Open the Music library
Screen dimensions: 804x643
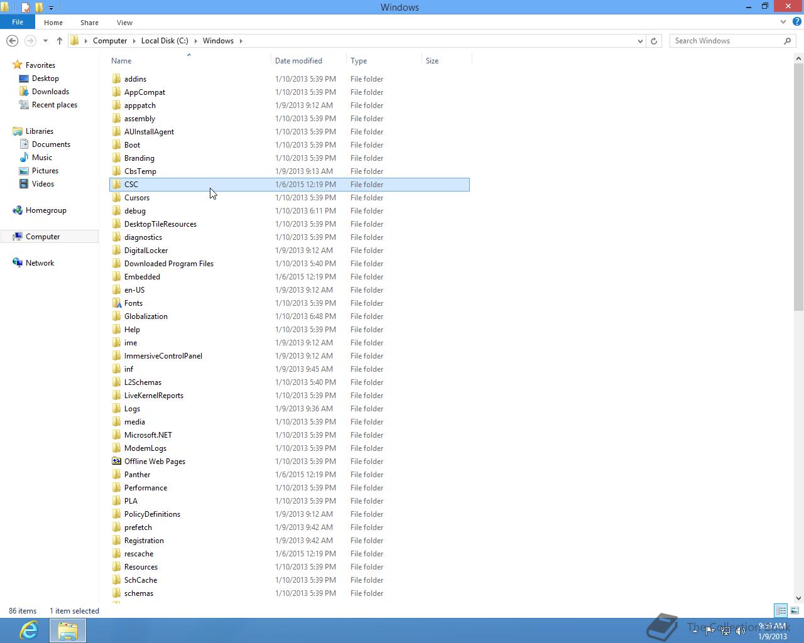point(41,158)
